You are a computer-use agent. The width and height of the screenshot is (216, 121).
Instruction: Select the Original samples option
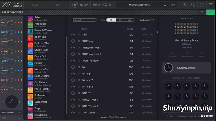click(x=186, y=68)
